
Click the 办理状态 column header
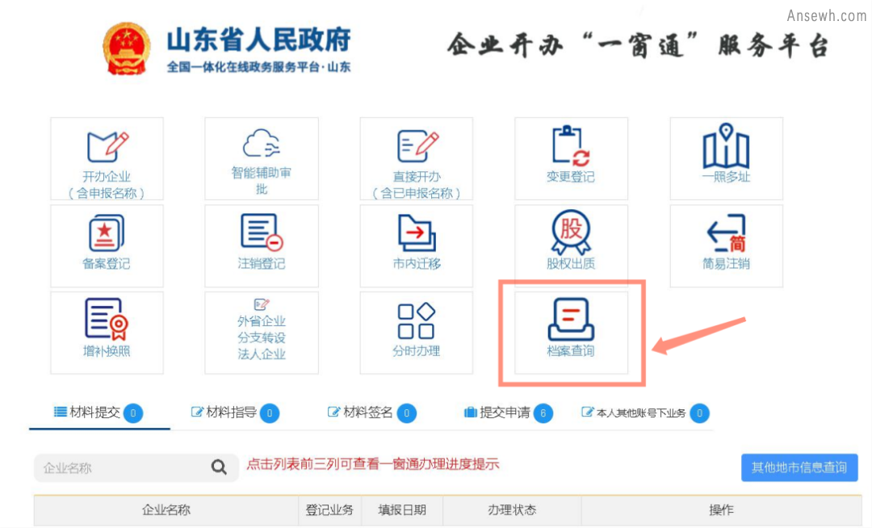click(512, 510)
